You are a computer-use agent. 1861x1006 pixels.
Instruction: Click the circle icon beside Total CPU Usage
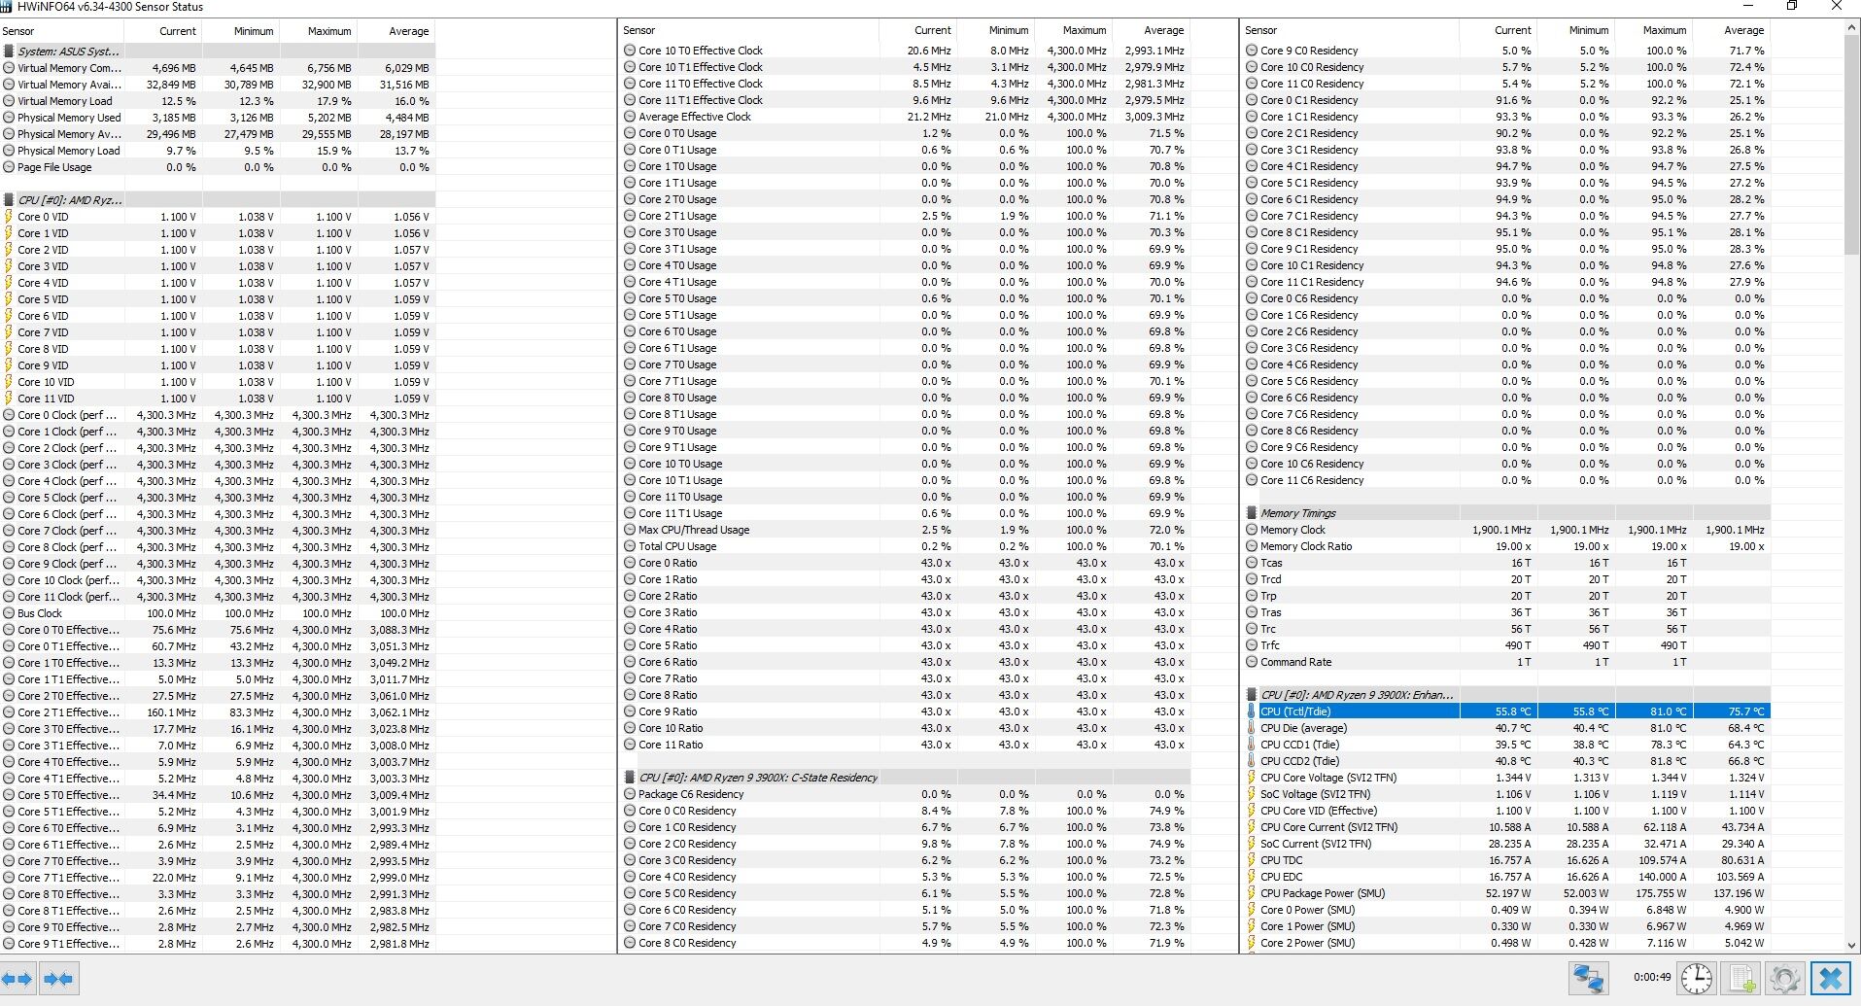(x=630, y=546)
